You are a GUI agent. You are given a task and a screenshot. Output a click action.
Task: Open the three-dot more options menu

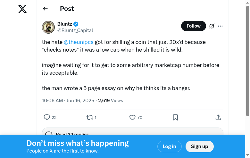click(x=220, y=26)
